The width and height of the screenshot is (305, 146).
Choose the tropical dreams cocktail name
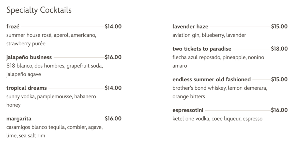(x=26, y=88)
